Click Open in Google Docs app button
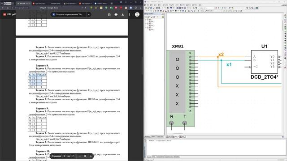This screenshot has height=161, width=287. [69, 14]
